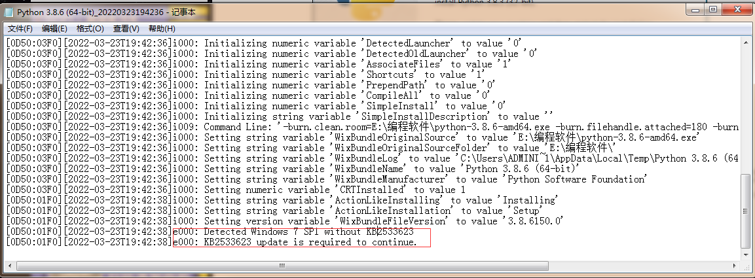Click the 'WixBundleLog' variable name

click(367, 159)
